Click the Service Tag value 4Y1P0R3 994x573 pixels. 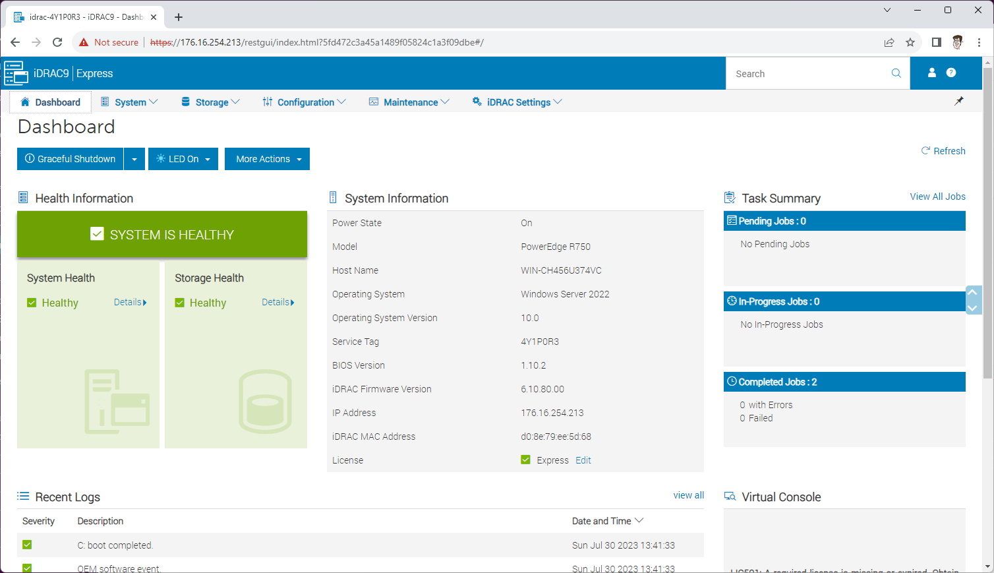[x=540, y=342]
